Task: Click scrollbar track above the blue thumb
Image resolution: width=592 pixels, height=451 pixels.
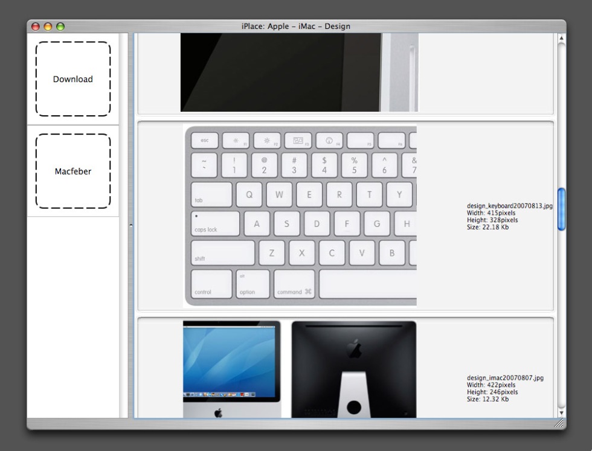Action: point(561,115)
